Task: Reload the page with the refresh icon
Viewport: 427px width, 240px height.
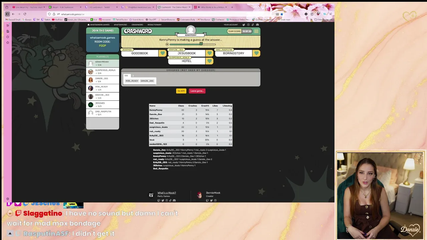Action: click(25, 14)
